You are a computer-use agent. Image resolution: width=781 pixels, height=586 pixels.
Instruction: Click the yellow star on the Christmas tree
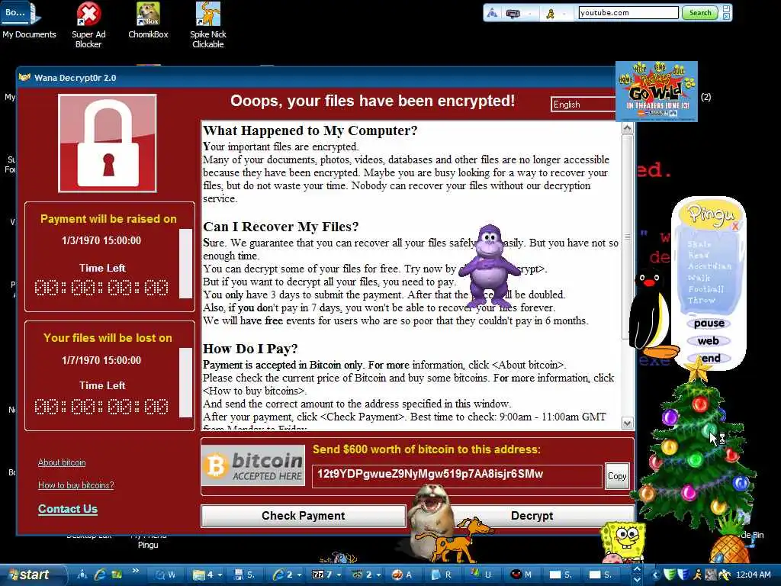(x=697, y=369)
